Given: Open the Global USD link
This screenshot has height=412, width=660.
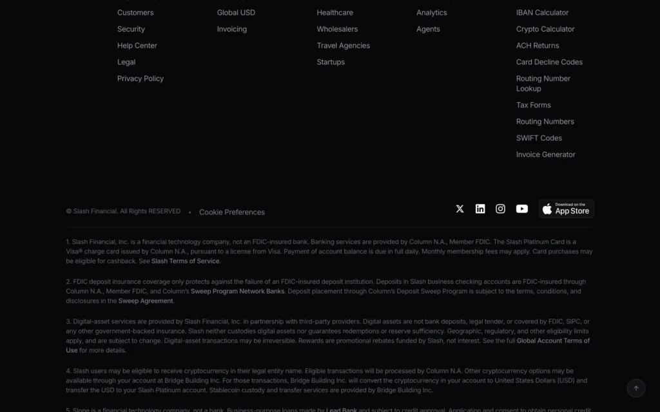Looking at the screenshot, I should click(x=236, y=13).
